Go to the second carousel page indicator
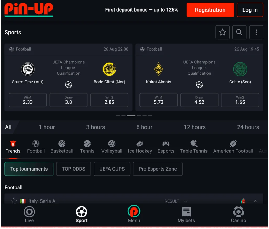Screen dimensions: 269x229 click(123, 116)
